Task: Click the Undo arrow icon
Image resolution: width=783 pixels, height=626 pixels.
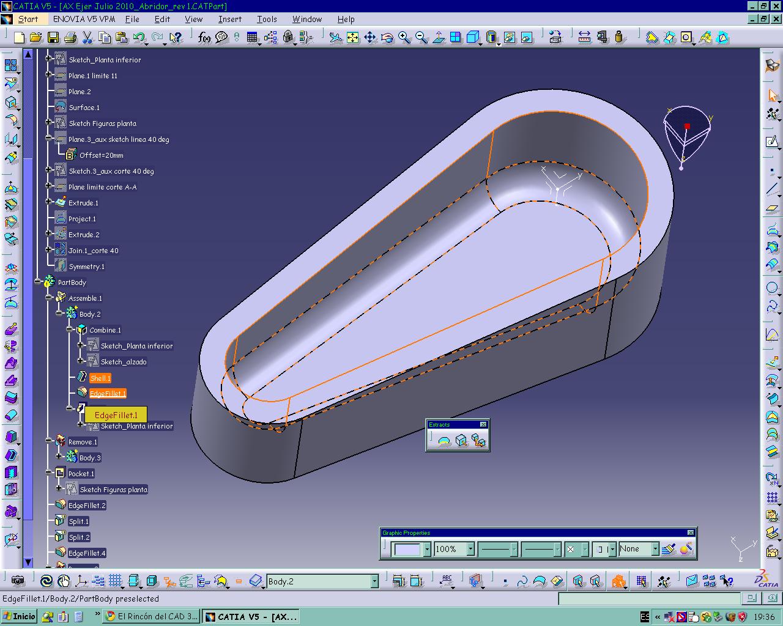Action: (138, 38)
